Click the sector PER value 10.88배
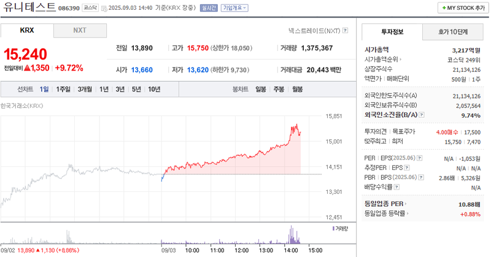491x257 pixels. pyautogui.click(x=470, y=204)
